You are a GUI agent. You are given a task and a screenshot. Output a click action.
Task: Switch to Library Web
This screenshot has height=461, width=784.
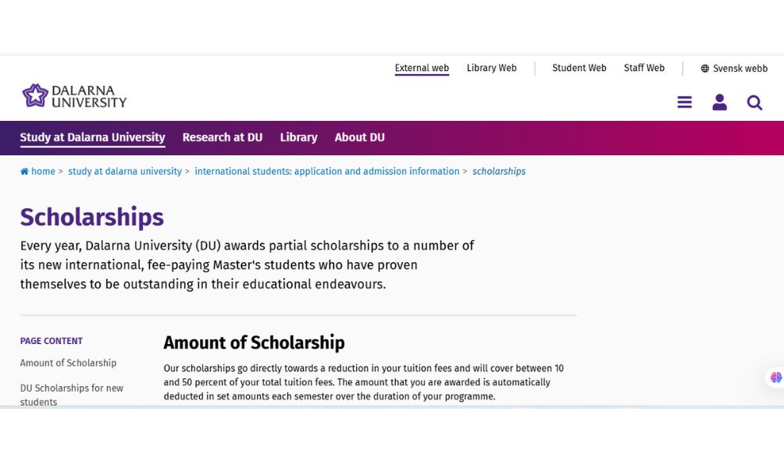(x=492, y=68)
